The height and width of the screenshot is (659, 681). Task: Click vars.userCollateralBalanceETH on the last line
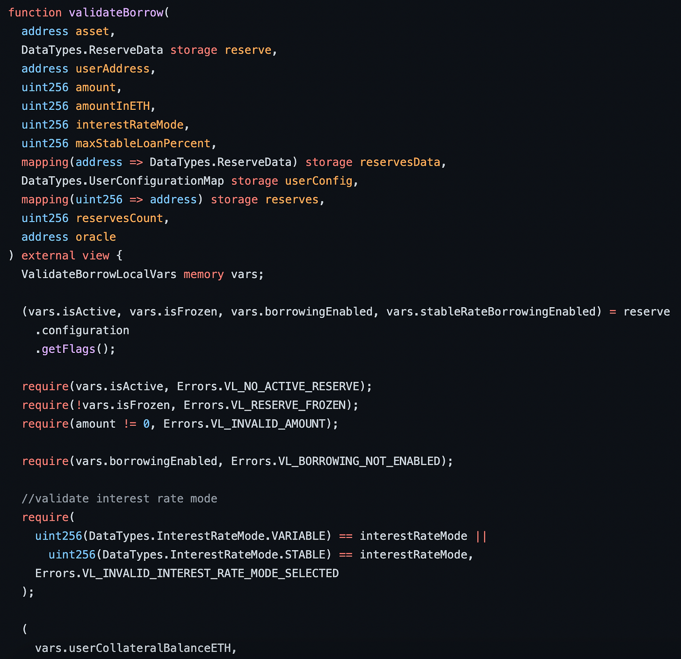132,648
